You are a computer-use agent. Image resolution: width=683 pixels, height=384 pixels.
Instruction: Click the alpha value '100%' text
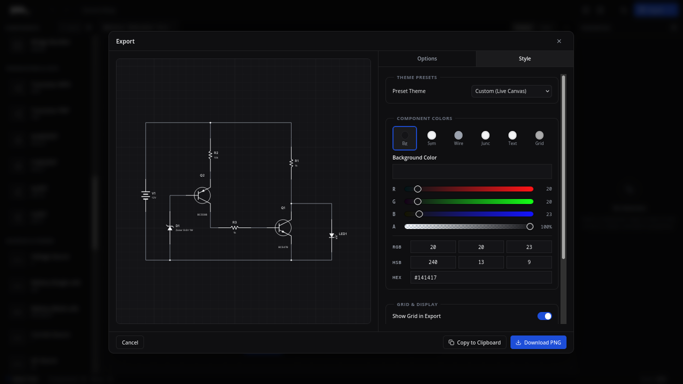click(x=546, y=226)
